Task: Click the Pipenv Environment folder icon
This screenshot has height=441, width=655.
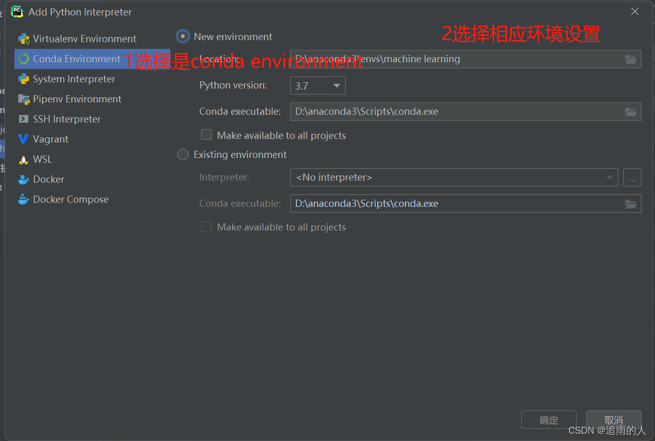Action: pos(24,99)
